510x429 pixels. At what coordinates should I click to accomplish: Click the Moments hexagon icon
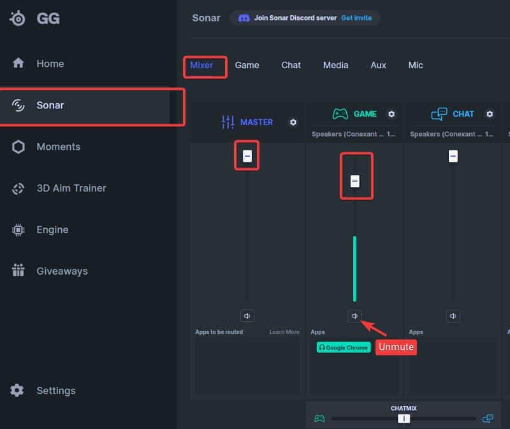18,147
